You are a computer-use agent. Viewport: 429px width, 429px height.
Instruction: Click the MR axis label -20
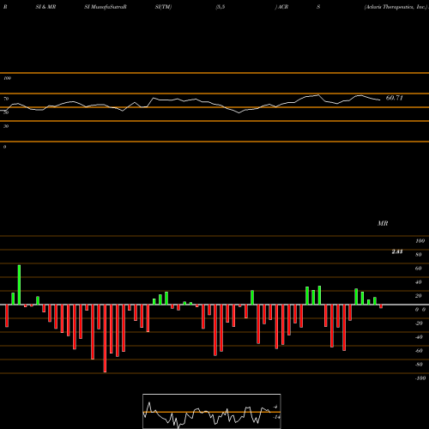pos(419,323)
